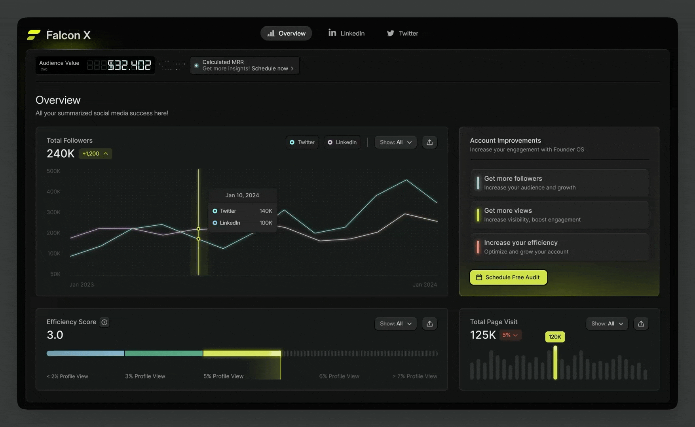Click the 500K y-axis label
695x427 pixels.
(x=53, y=171)
